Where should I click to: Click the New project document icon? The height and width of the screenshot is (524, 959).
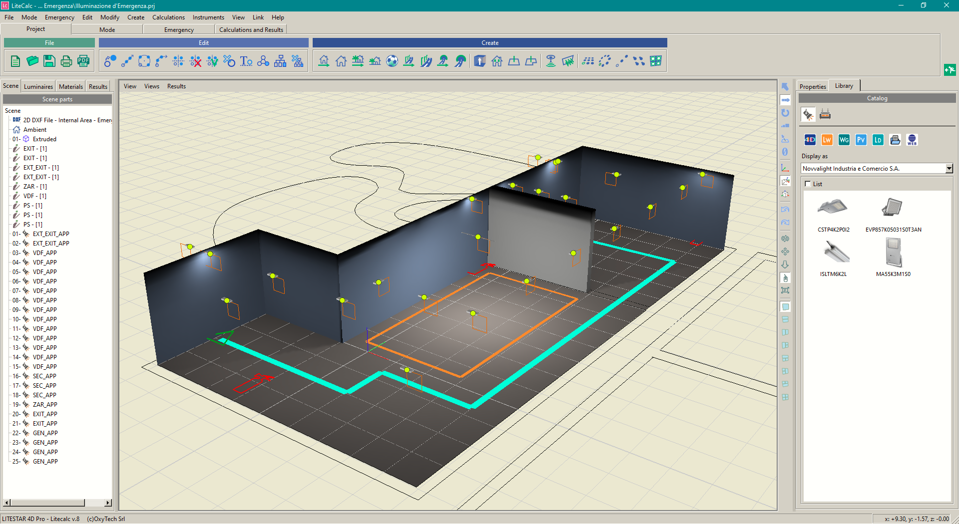pyautogui.click(x=15, y=61)
